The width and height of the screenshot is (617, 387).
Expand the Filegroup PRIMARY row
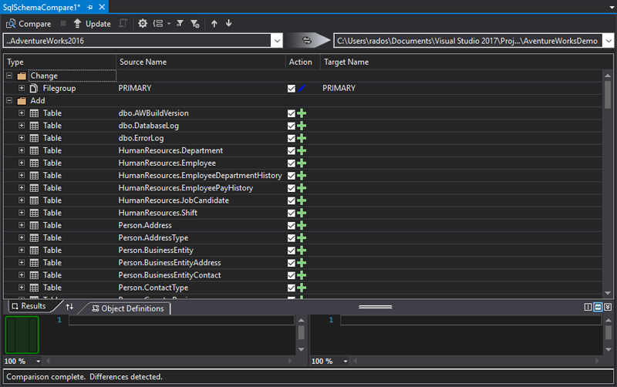click(x=22, y=88)
